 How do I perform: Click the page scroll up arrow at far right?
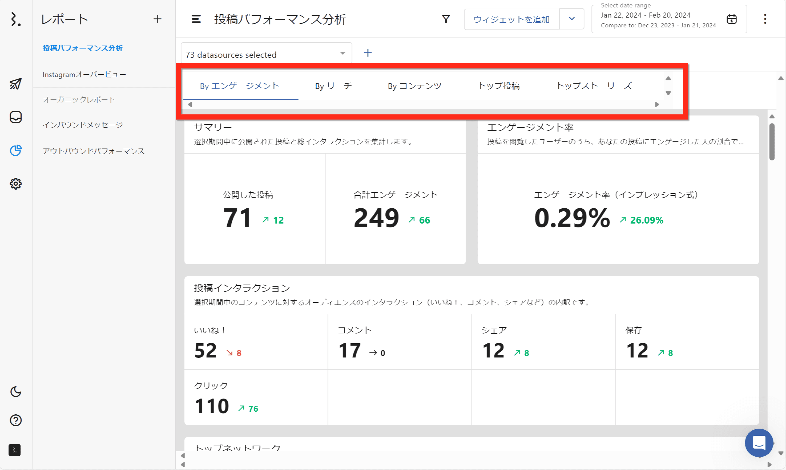click(x=781, y=78)
